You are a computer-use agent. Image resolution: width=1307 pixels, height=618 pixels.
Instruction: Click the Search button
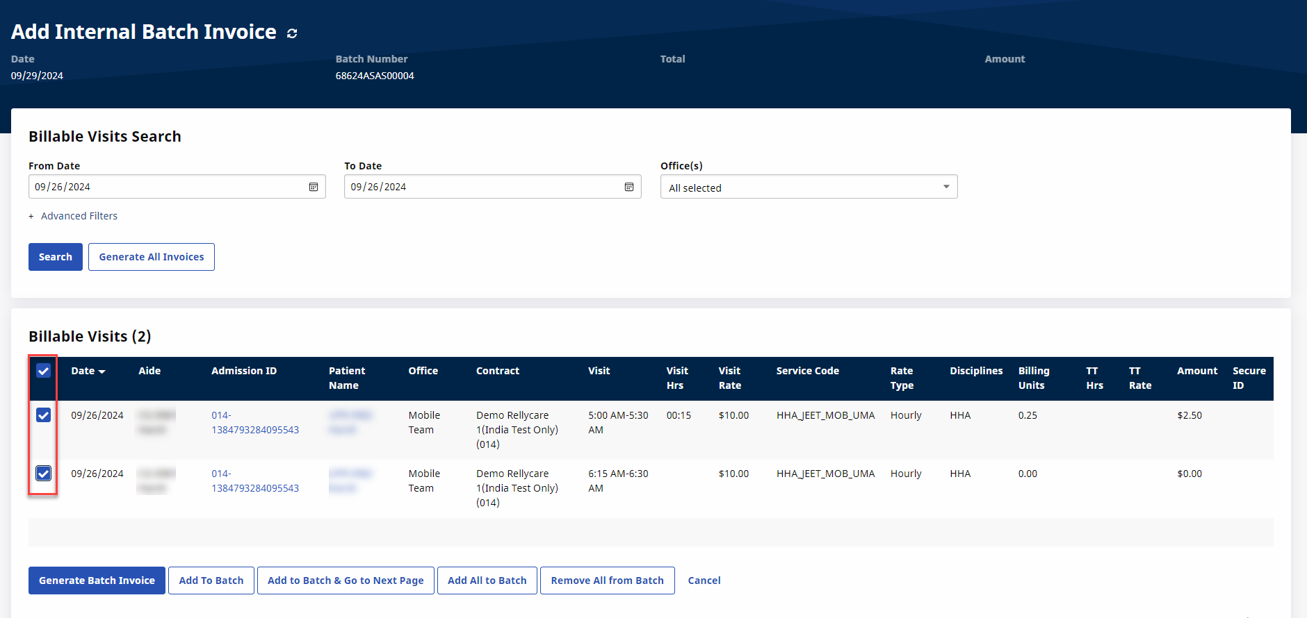pos(56,257)
